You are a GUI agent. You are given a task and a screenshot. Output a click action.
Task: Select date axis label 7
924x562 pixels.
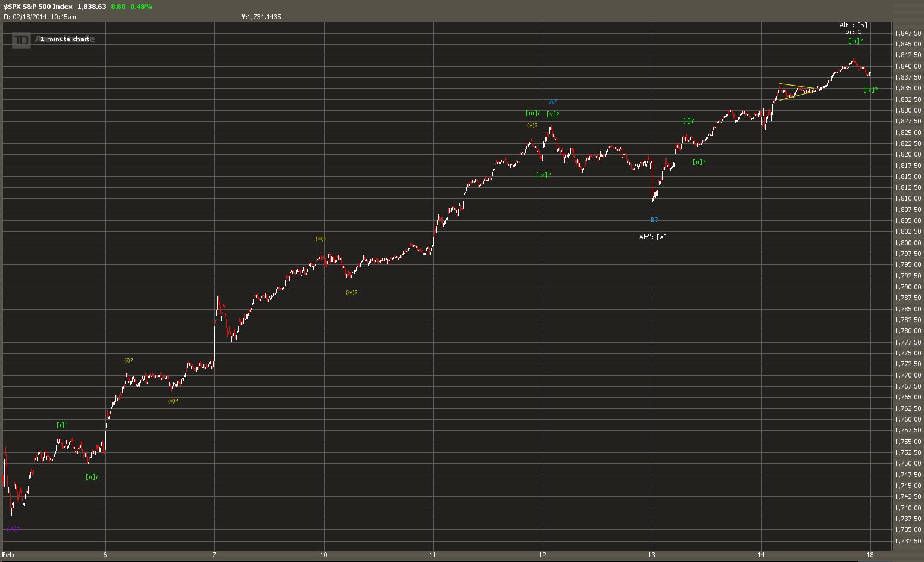point(214,555)
